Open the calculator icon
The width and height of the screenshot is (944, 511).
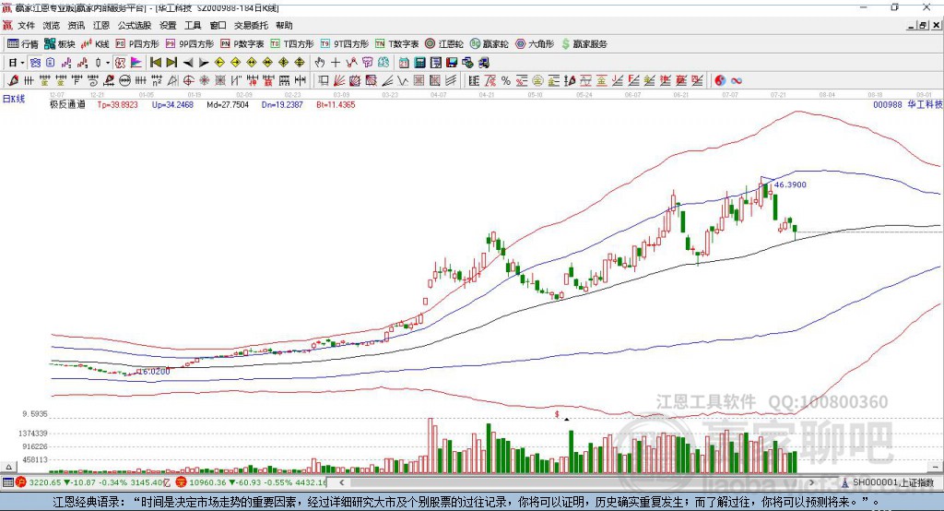tap(420, 63)
